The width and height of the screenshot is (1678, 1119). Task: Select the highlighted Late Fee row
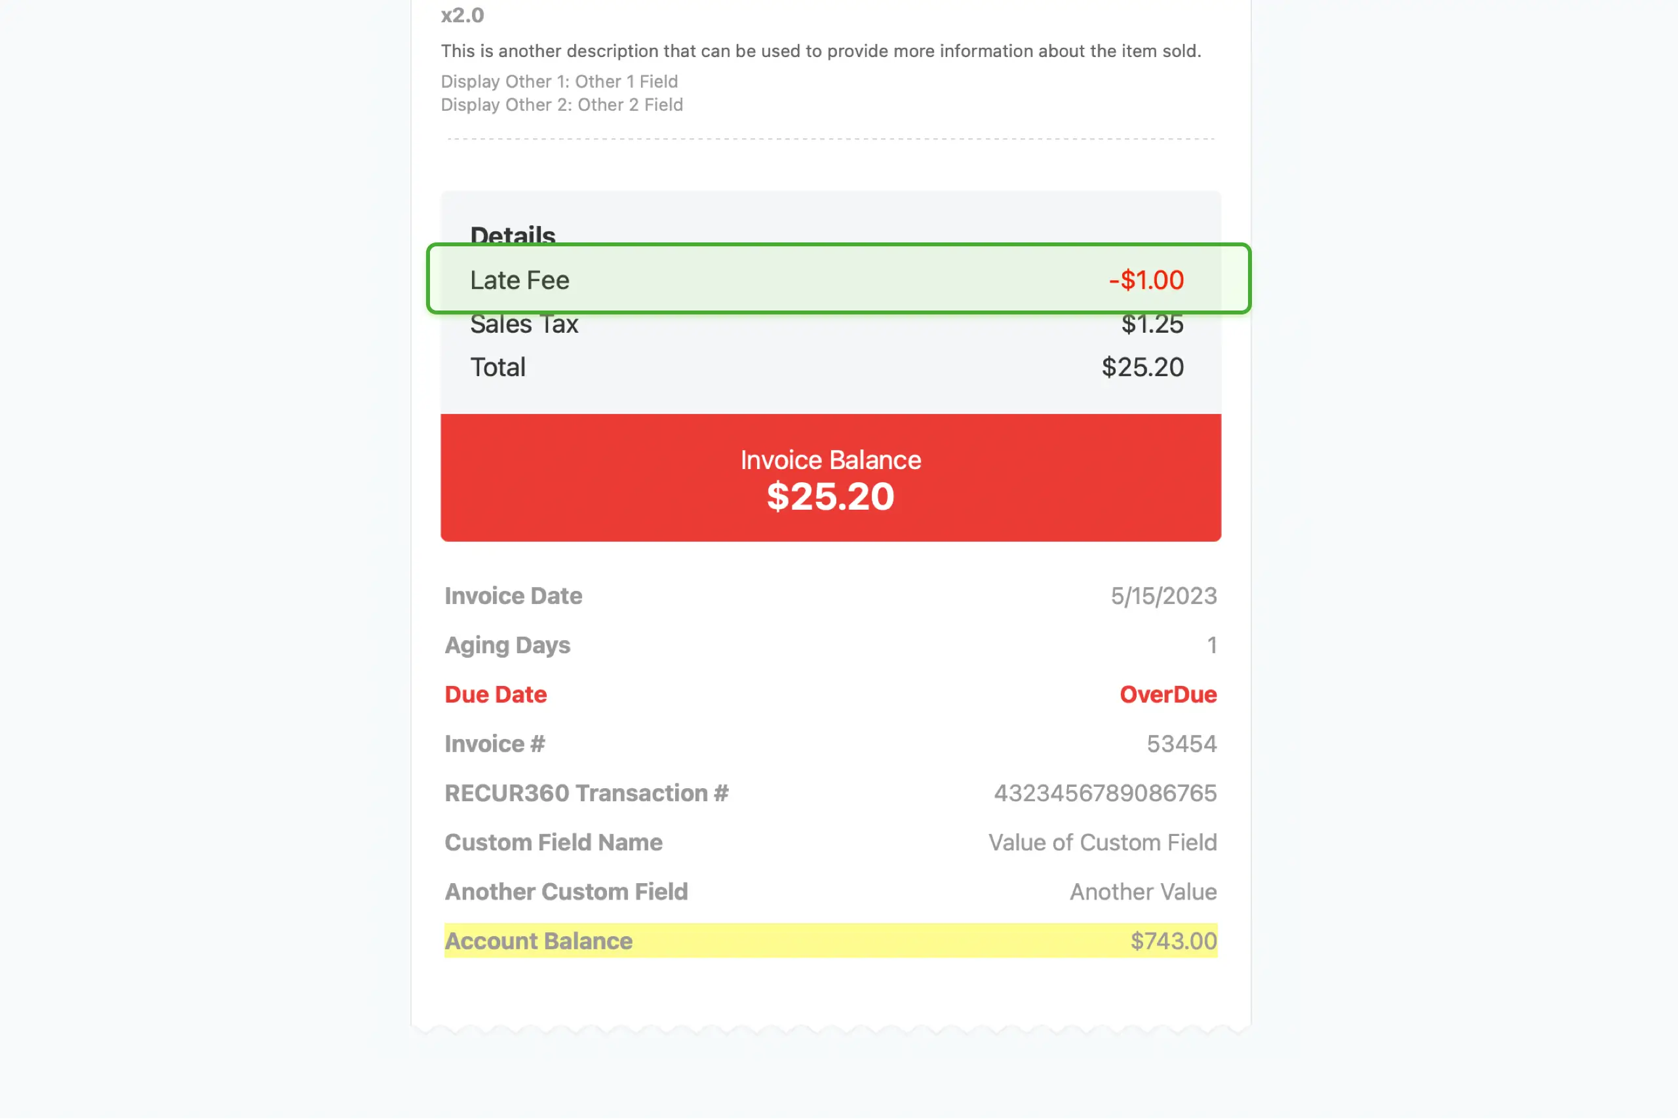(838, 278)
